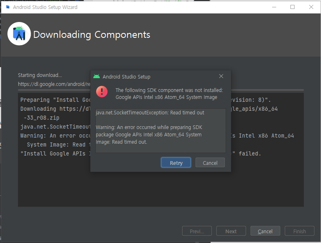The width and height of the screenshot is (321, 243).
Task: Click "Google APIs Intel x86 Atom_64 System Image" line
Action: coord(166,97)
